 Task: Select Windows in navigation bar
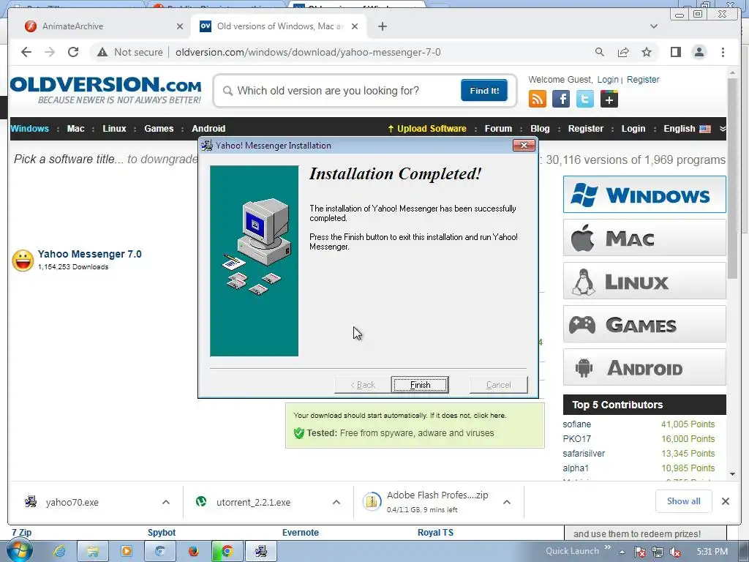29,128
